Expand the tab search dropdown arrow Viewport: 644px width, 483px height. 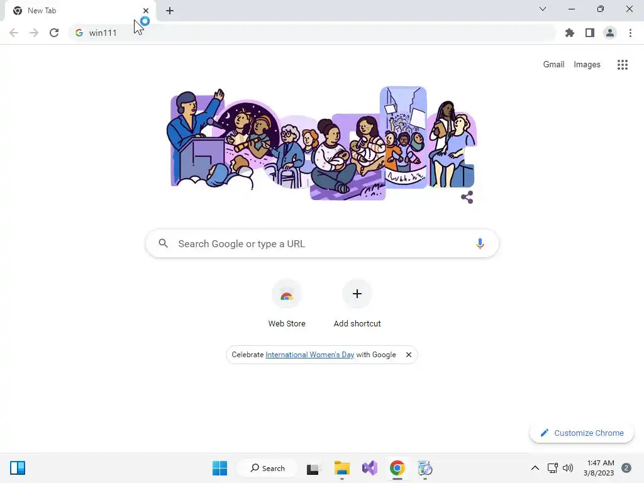click(543, 9)
